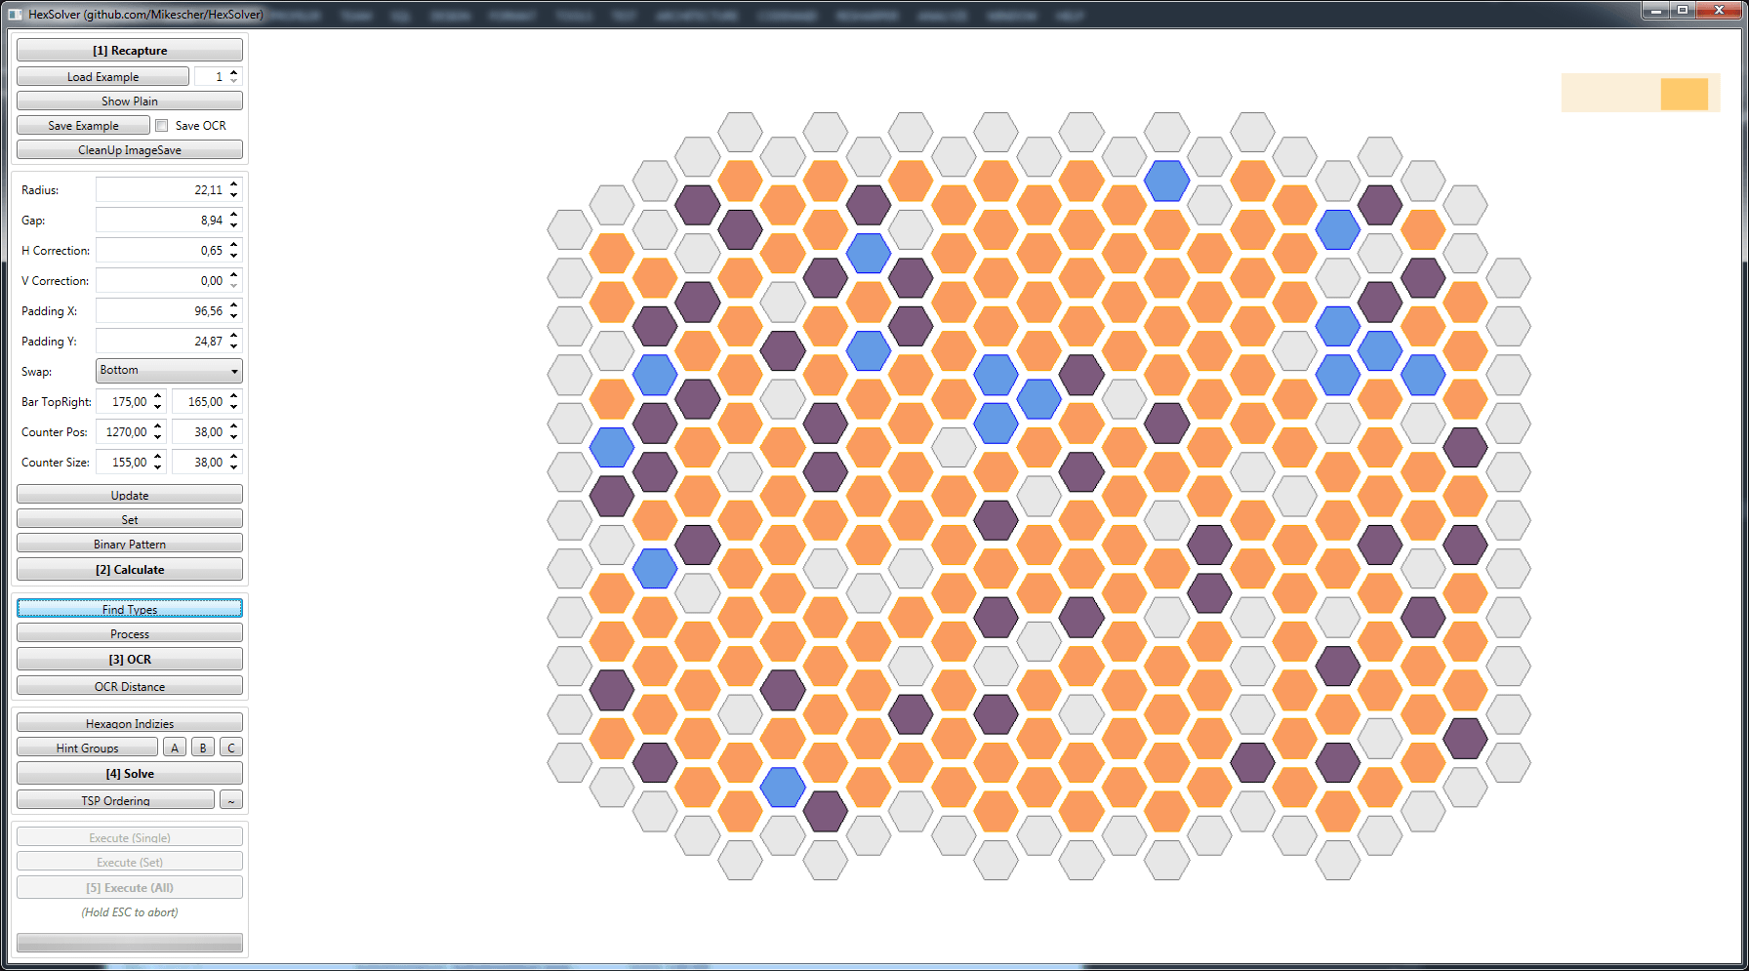Click the Find Types button
Screen dimensions: 1749x971
click(130, 609)
